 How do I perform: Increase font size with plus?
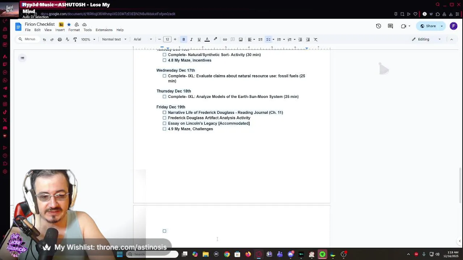click(175, 39)
